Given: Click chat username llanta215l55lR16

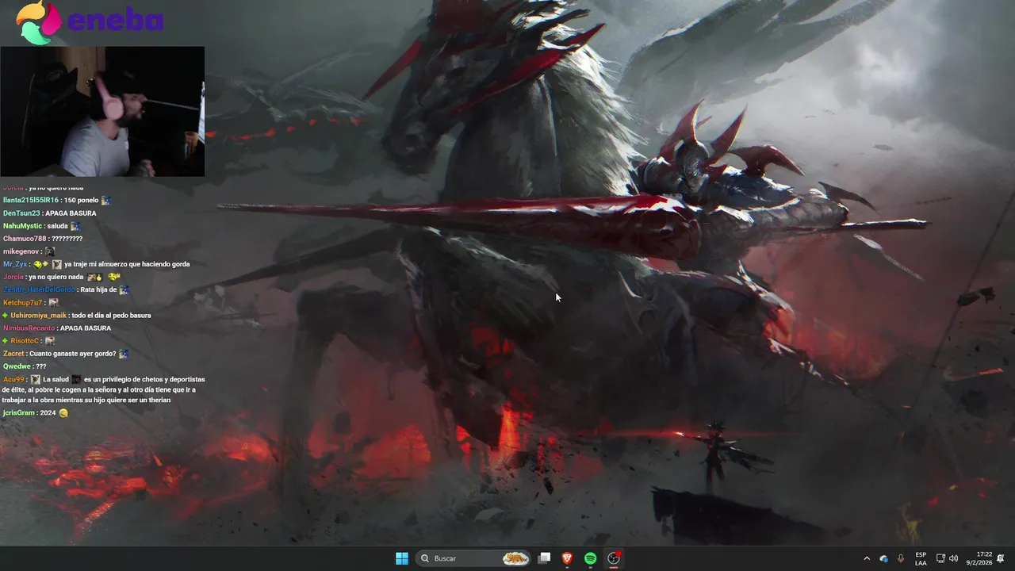Looking at the screenshot, I should 30,201.
